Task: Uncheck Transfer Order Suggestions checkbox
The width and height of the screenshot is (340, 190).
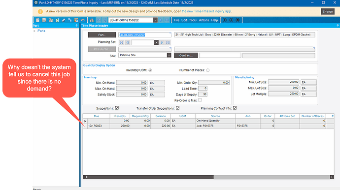Action: point(177,108)
